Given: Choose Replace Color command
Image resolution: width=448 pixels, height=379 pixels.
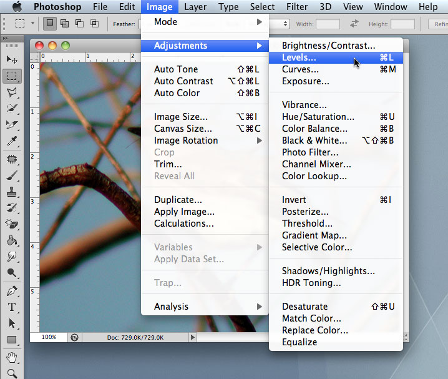Looking at the screenshot, I should 336,330.
